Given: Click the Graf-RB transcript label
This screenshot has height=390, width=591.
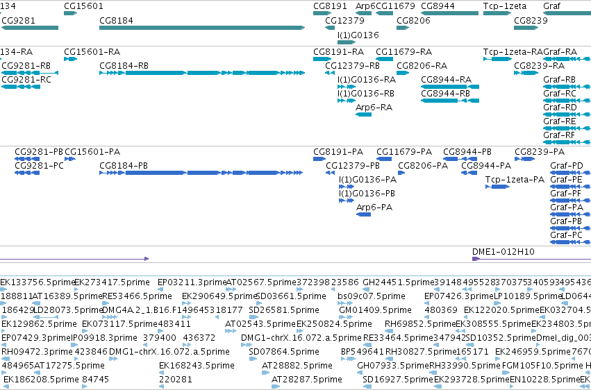Looking at the screenshot, I should tap(559, 80).
